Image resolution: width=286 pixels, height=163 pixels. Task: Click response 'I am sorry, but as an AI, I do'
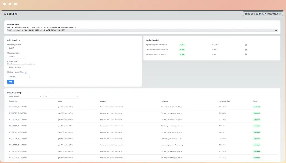171,139
